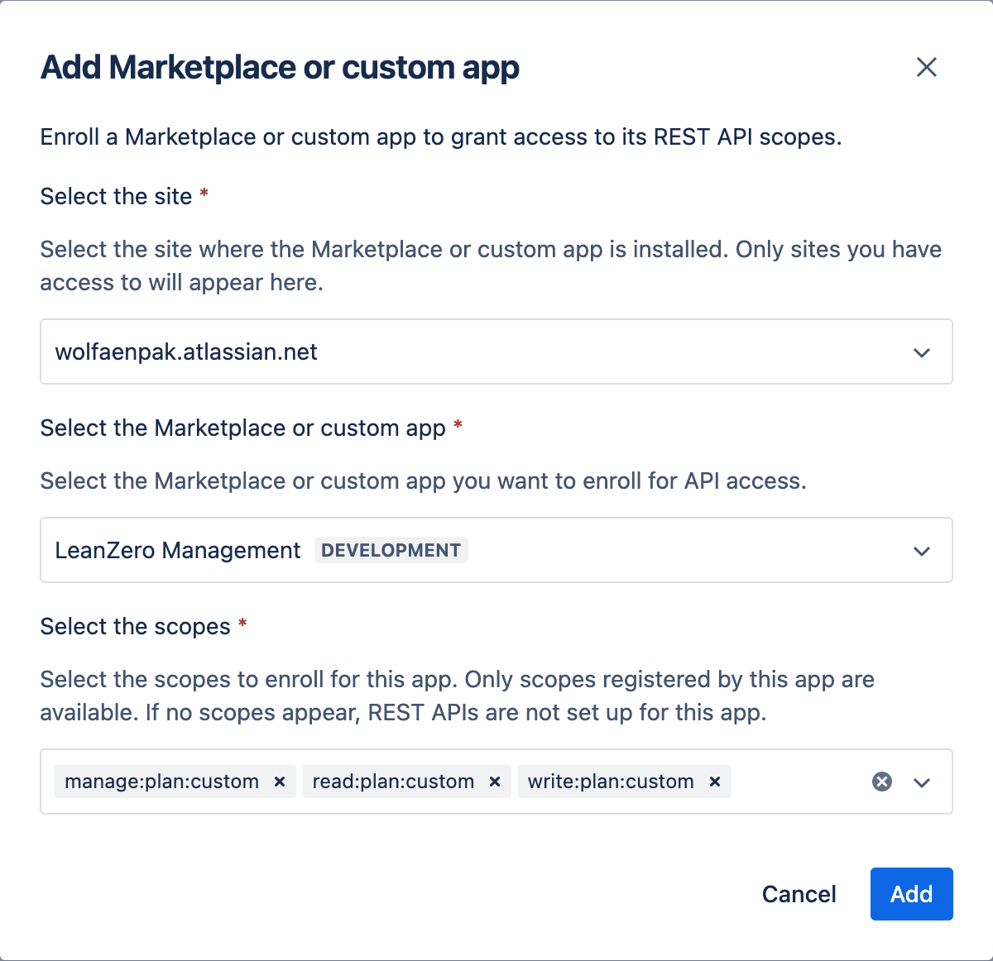Viewport: 993px width, 961px height.
Task: Click the manage:plan:custom scope text
Action: tap(162, 782)
